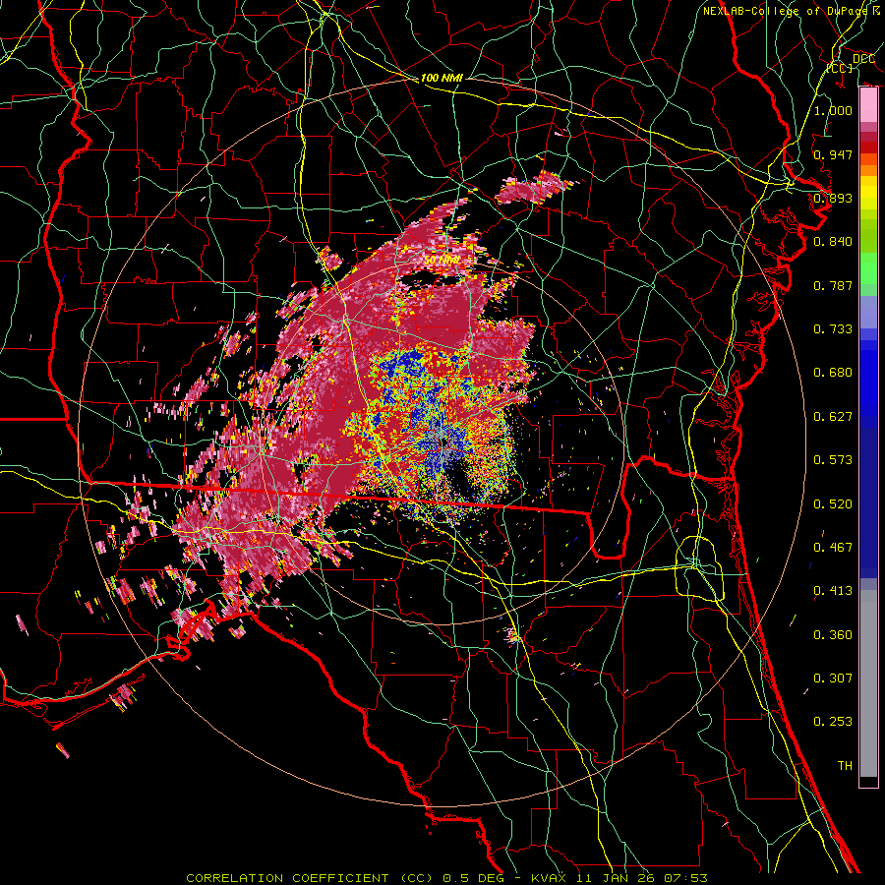Click the 0.253 scale value
The width and height of the screenshot is (885, 885).
pyautogui.click(x=833, y=722)
